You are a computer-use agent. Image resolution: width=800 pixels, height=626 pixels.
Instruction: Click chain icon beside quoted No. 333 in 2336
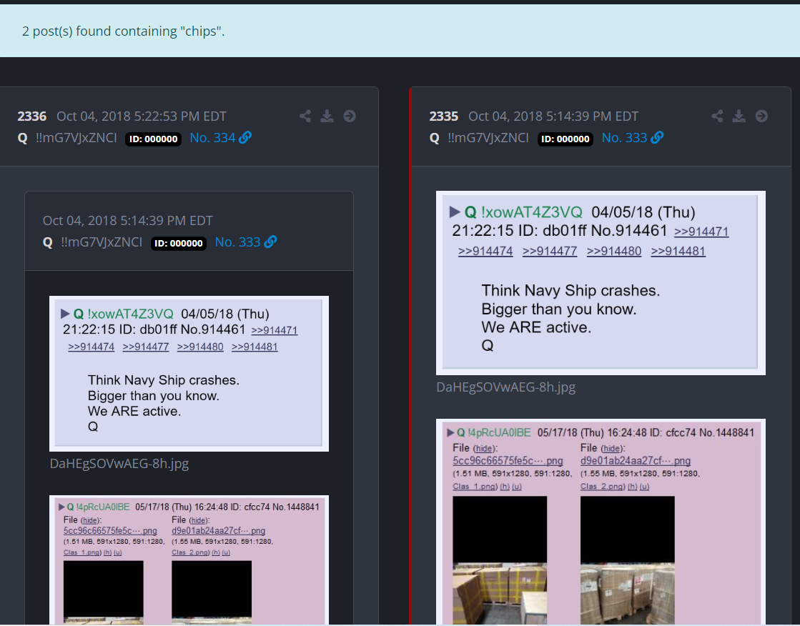click(x=270, y=242)
